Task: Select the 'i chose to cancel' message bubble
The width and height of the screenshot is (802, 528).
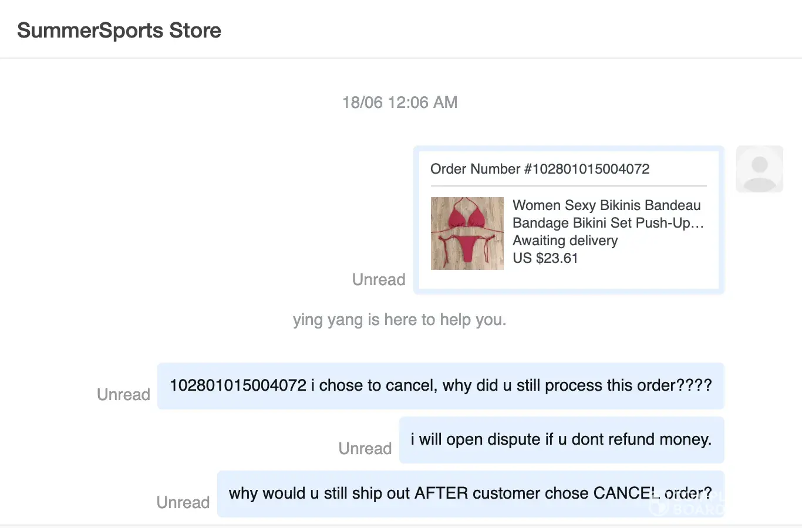Action: (440, 386)
